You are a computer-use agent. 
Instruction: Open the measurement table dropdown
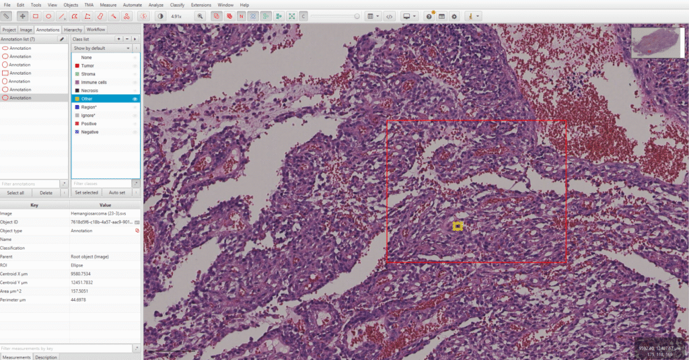[x=373, y=15]
